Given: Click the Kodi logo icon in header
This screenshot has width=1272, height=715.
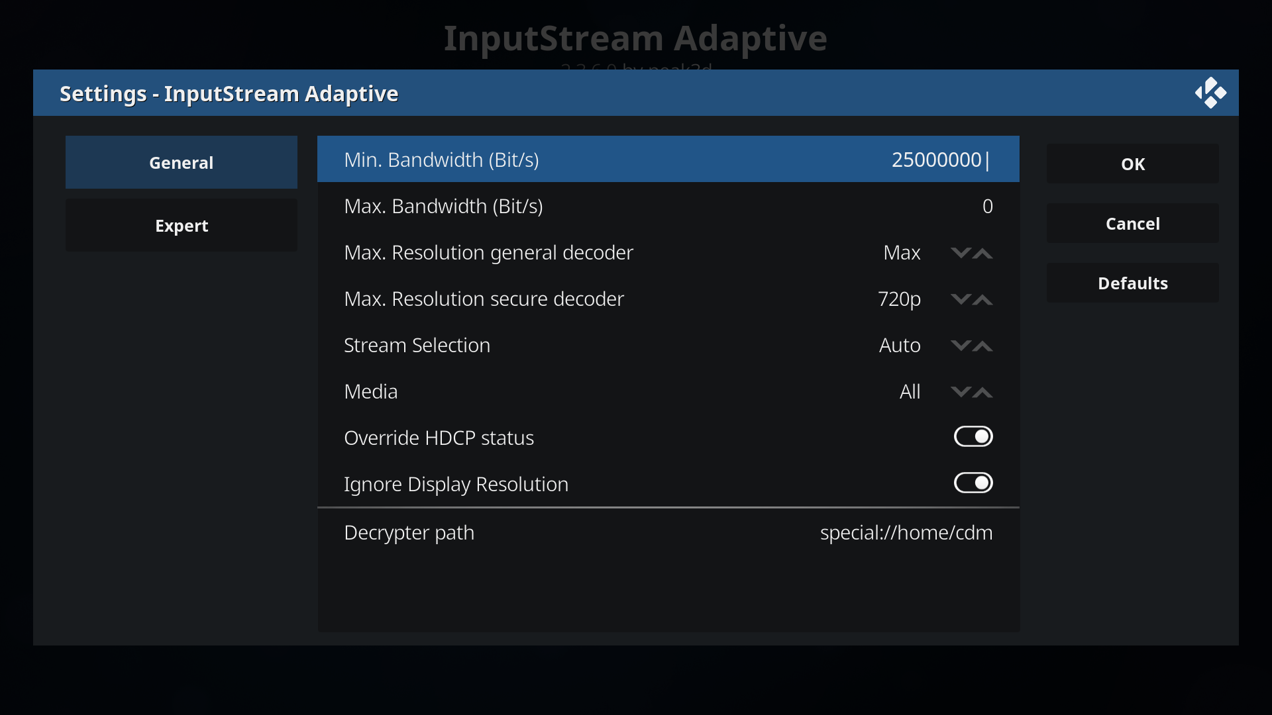Looking at the screenshot, I should tap(1210, 93).
